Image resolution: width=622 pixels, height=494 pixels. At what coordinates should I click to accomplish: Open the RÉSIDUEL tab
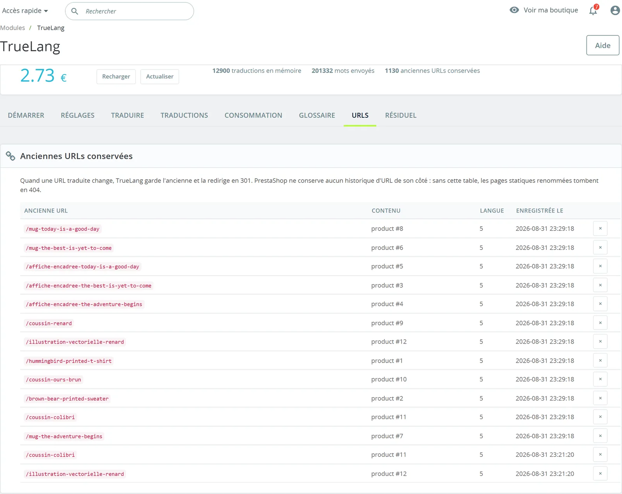point(401,115)
